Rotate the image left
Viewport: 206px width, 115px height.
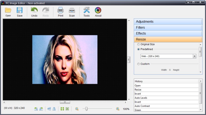[x=36, y=109]
